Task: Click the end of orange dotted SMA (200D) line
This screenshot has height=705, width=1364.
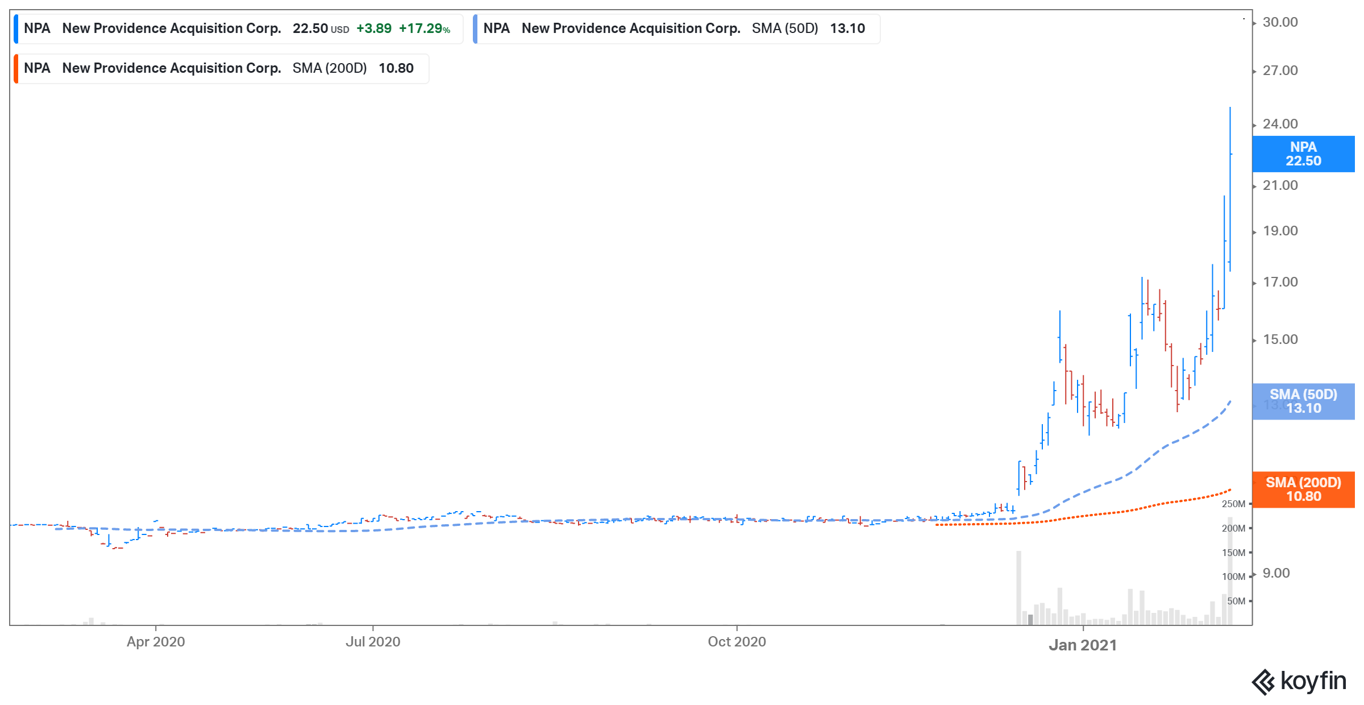Action: [1230, 490]
